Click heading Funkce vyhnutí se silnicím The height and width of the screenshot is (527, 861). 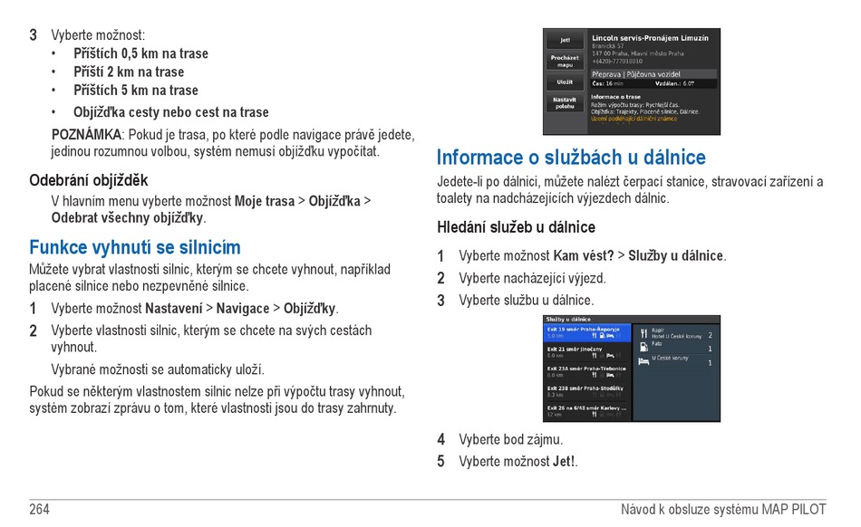(x=135, y=247)
